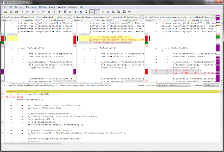
Task: Click file B path field
Action: 107,17
